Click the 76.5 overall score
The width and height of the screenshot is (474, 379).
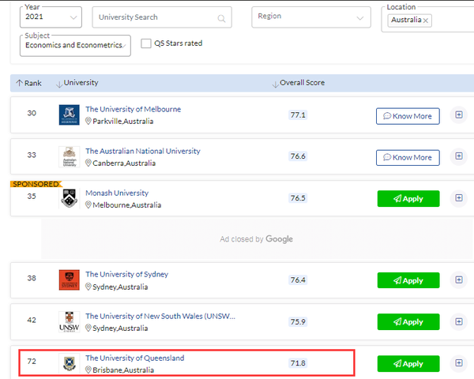[298, 198]
